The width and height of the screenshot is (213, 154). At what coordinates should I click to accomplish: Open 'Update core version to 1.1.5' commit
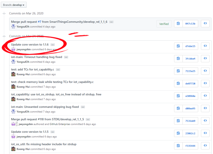[30, 132]
